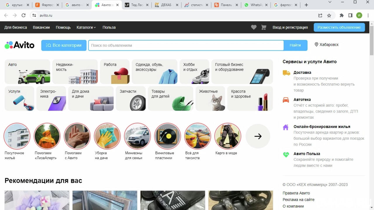
Task: Click the green heart Авито Польза icon
Action: [x=286, y=155]
